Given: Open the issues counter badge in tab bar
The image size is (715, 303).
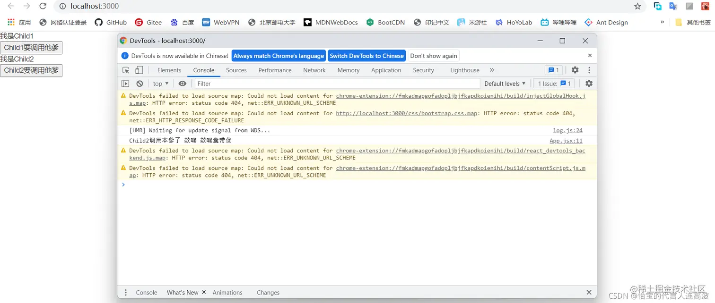Looking at the screenshot, I should 553,70.
